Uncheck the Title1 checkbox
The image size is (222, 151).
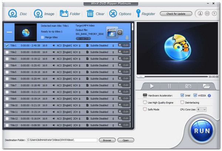[7, 46]
